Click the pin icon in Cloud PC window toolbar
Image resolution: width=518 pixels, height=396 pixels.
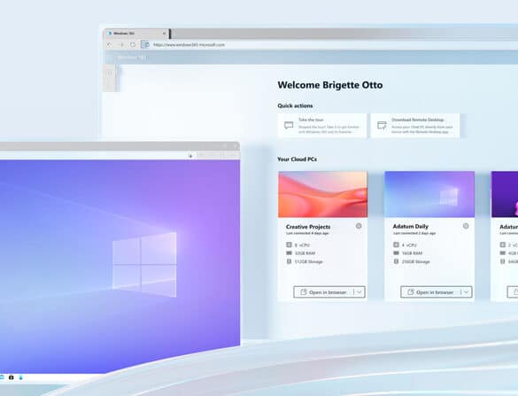190,155
